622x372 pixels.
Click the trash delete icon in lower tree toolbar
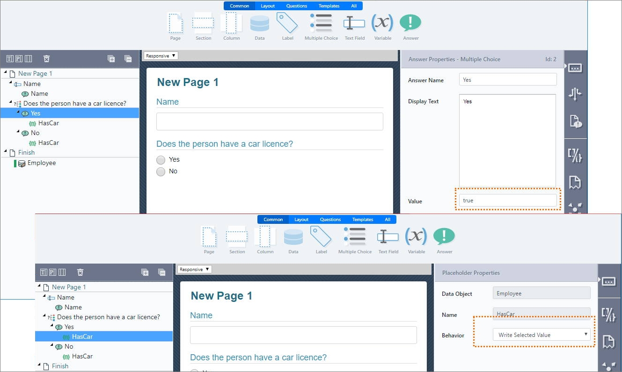[80, 272]
